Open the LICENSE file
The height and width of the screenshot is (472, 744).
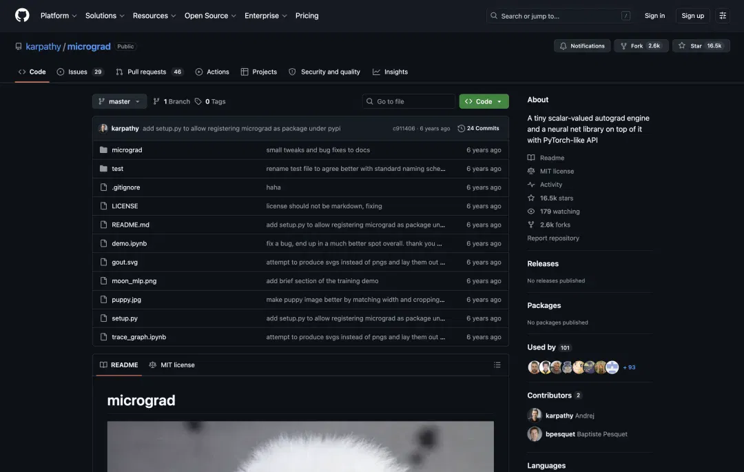(x=125, y=206)
